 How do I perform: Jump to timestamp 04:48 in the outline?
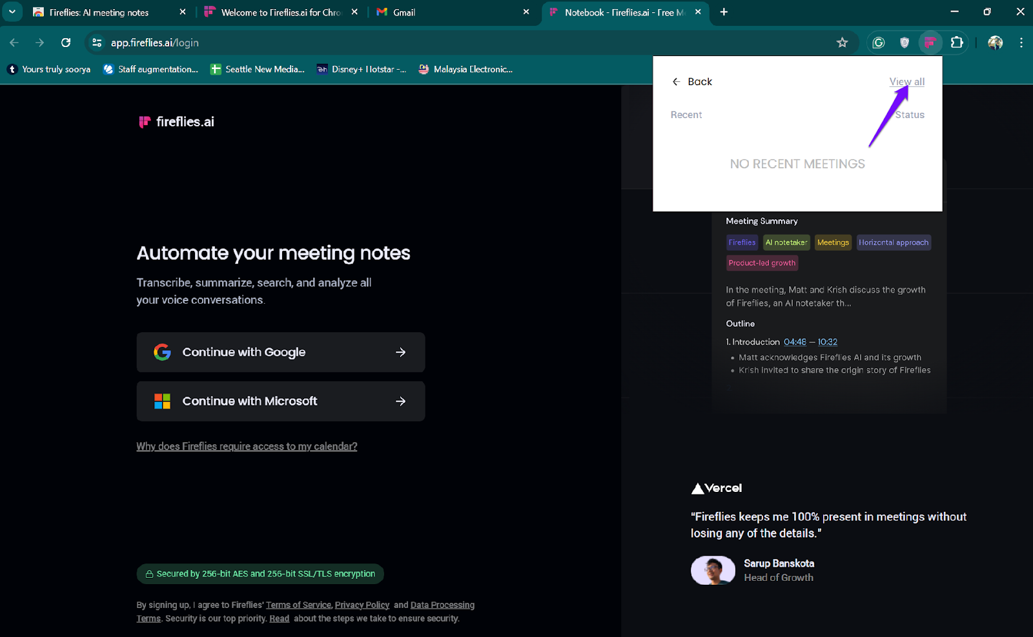tap(795, 342)
